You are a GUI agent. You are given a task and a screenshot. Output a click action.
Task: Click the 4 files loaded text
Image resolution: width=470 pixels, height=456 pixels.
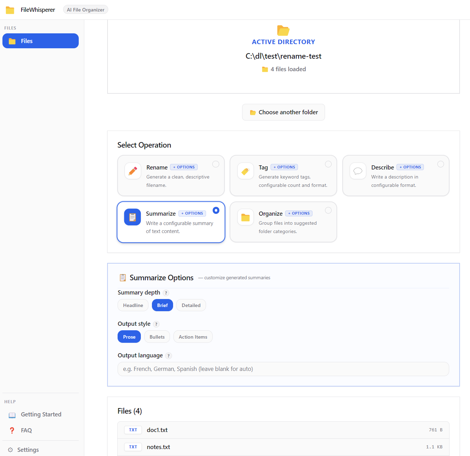point(288,69)
